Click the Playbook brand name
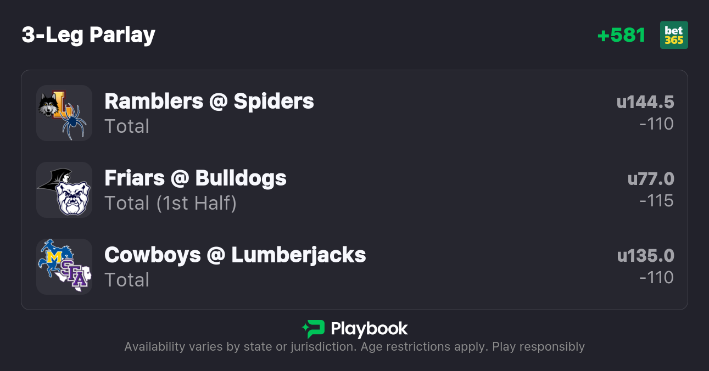Image resolution: width=709 pixels, height=371 pixels. pyautogui.click(x=369, y=329)
